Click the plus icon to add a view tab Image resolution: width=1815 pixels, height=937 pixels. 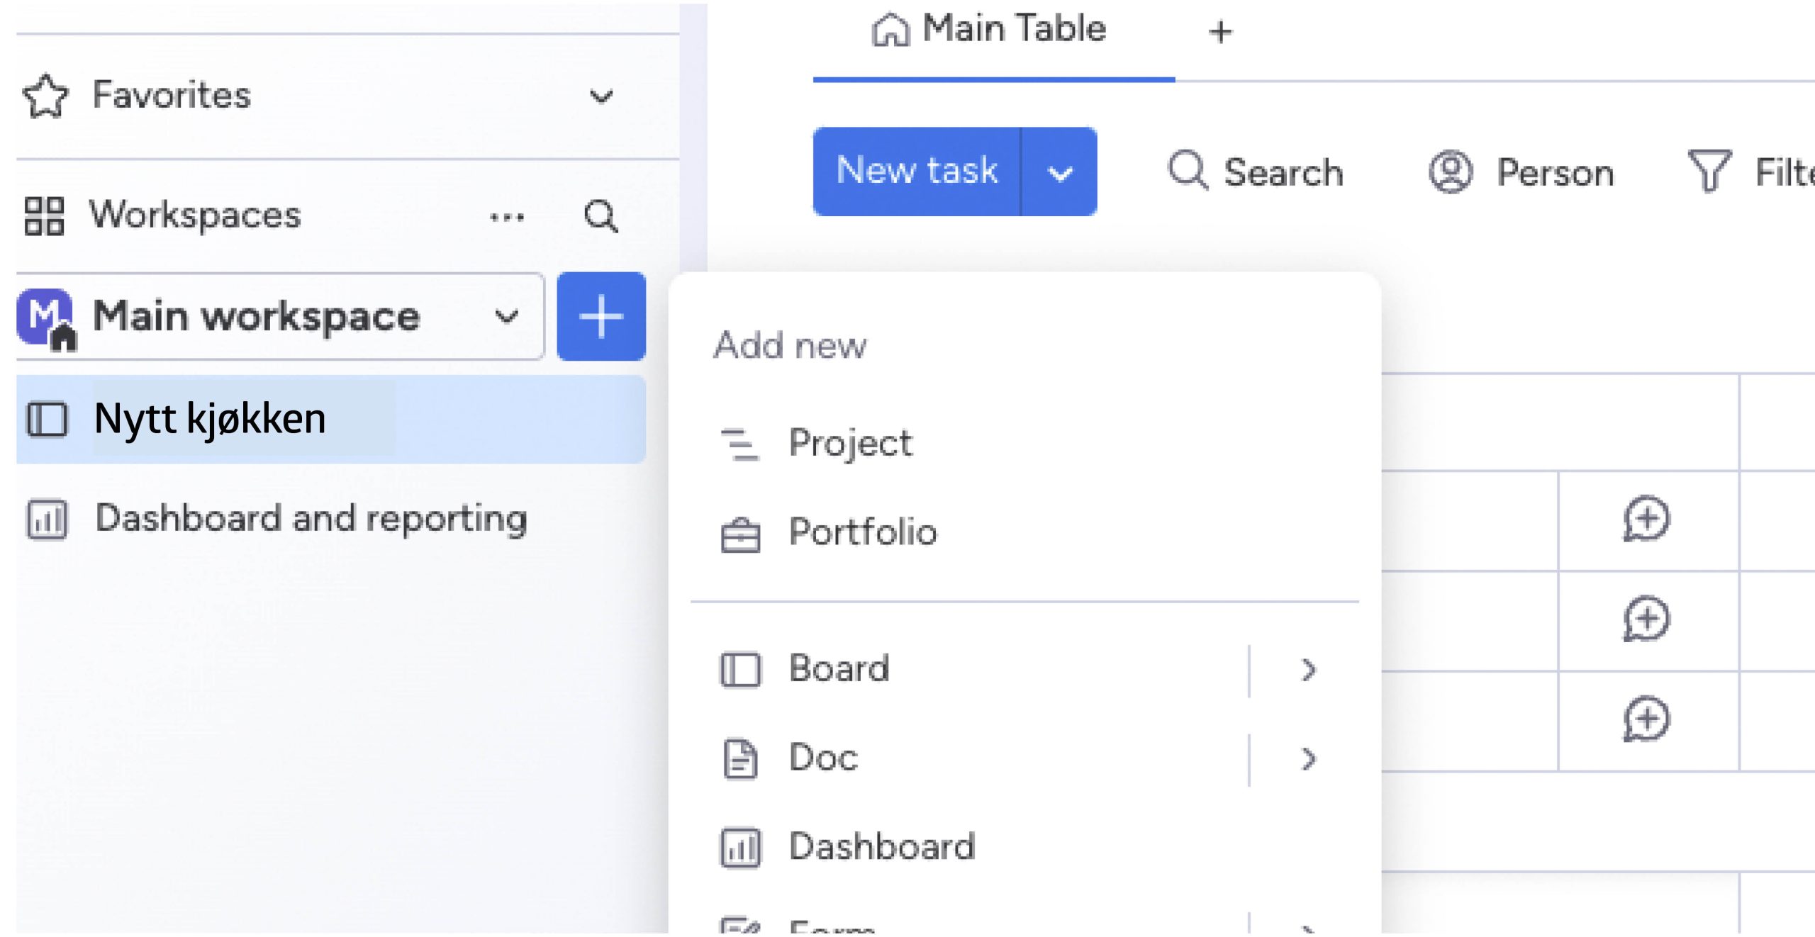point(1220,32)
